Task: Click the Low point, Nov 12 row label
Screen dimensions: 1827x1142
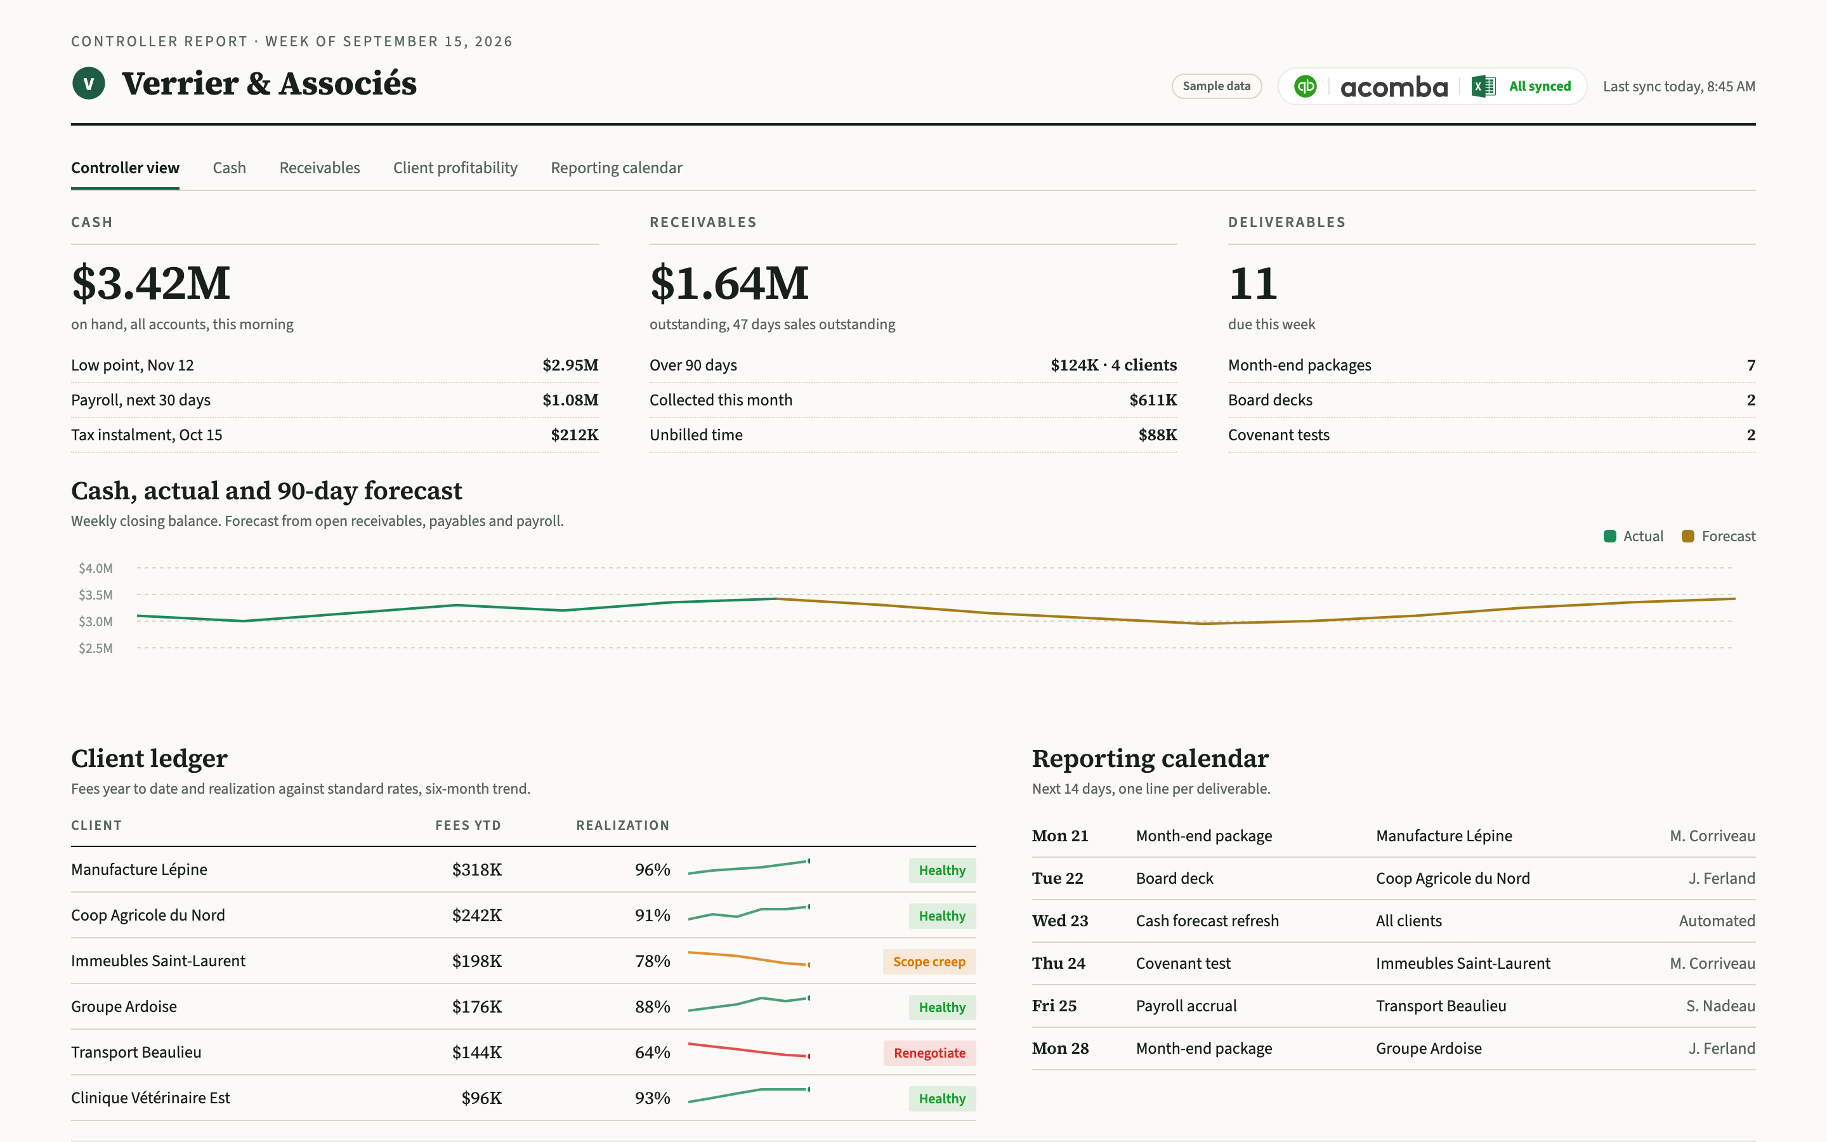Action: pyautogui.click(x=132, y=365)
